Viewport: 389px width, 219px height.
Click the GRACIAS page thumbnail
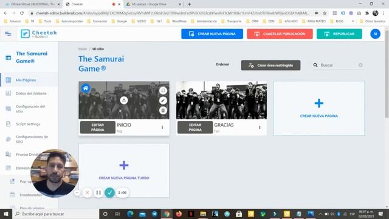pos(221,100)
